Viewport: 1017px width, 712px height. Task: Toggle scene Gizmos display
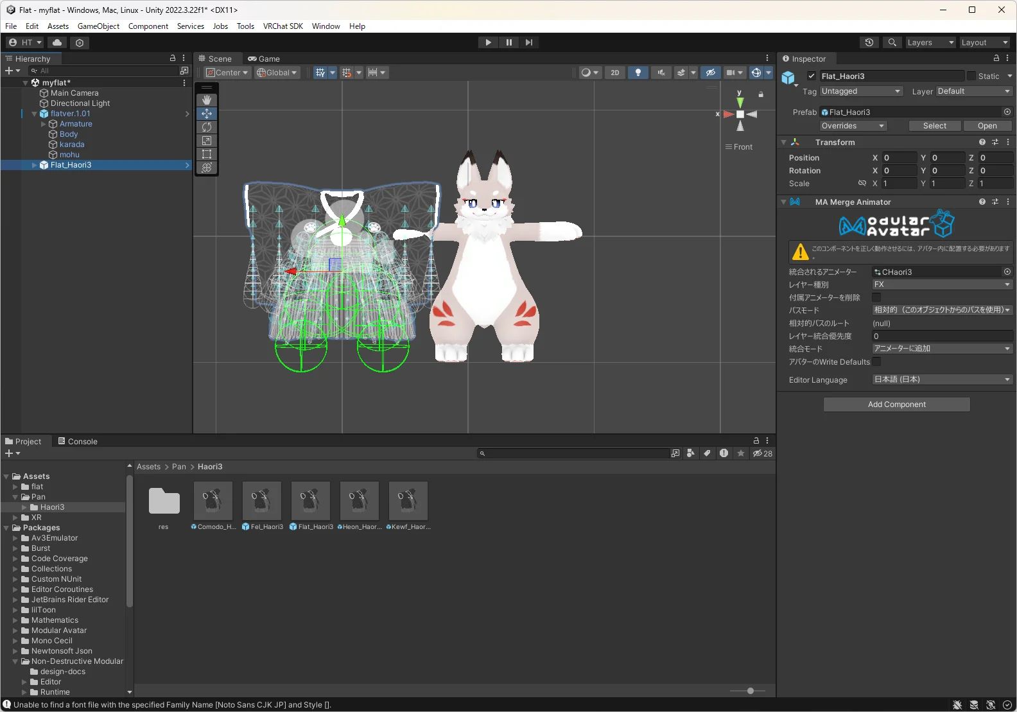756,73
